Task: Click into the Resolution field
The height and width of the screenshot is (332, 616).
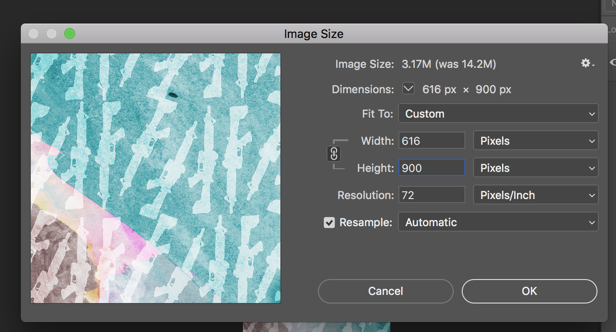Action: click(431, 195)
